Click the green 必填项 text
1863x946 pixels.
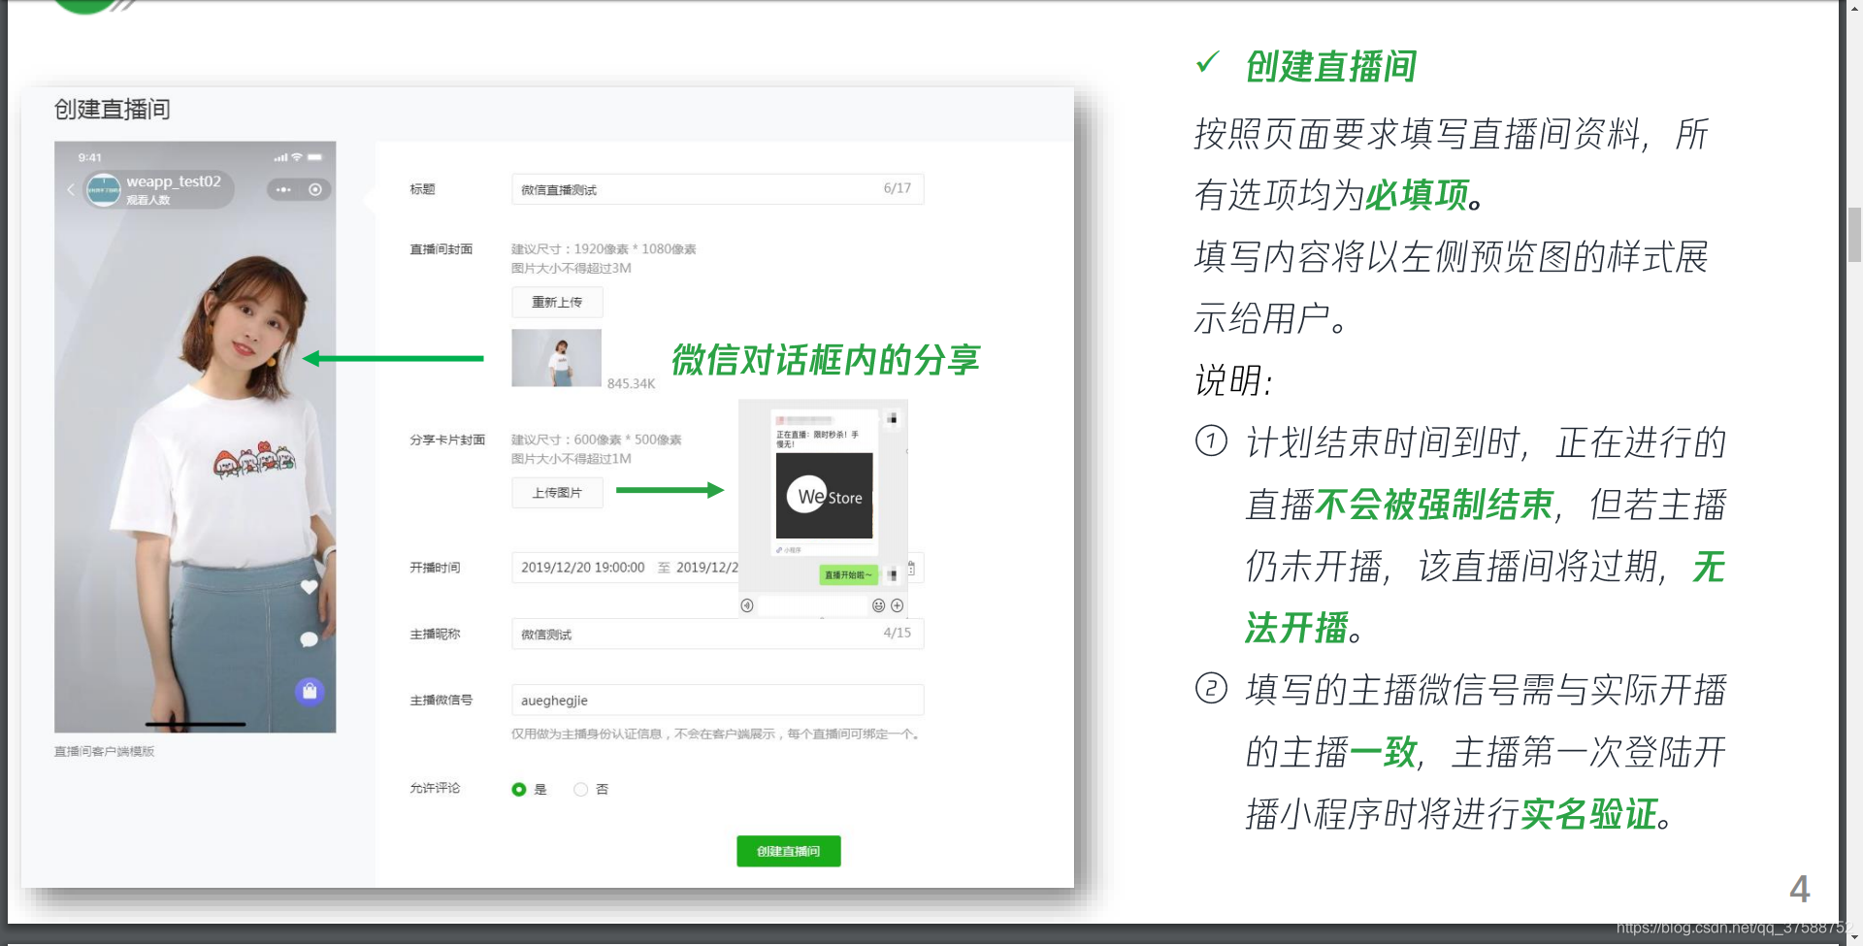click(x=1417, y=195)
